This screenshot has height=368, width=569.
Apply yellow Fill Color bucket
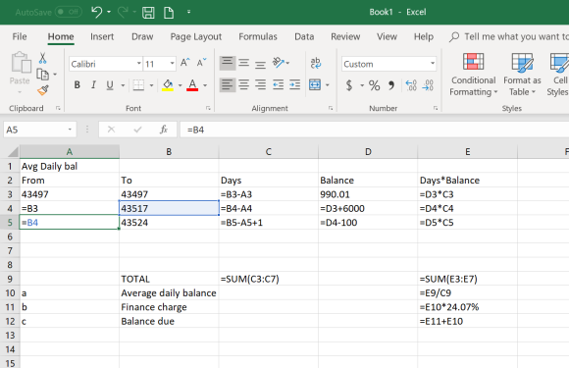tap(168, 85)
